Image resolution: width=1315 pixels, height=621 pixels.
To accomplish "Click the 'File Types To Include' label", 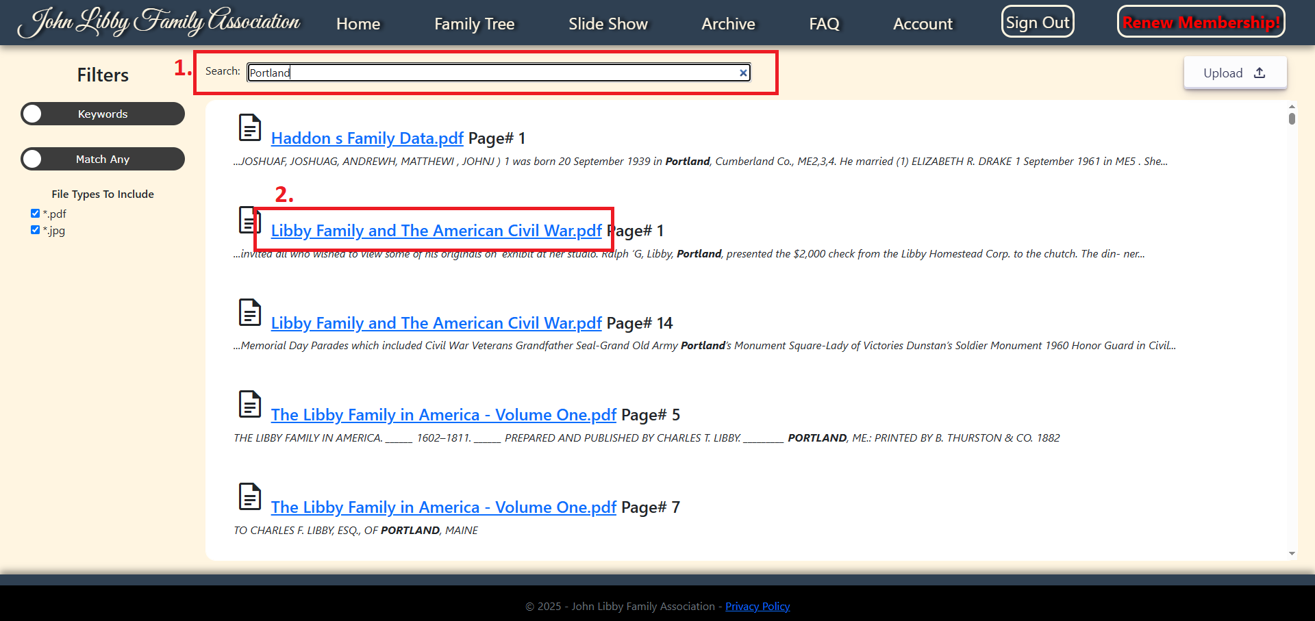I will click(103, 194).
